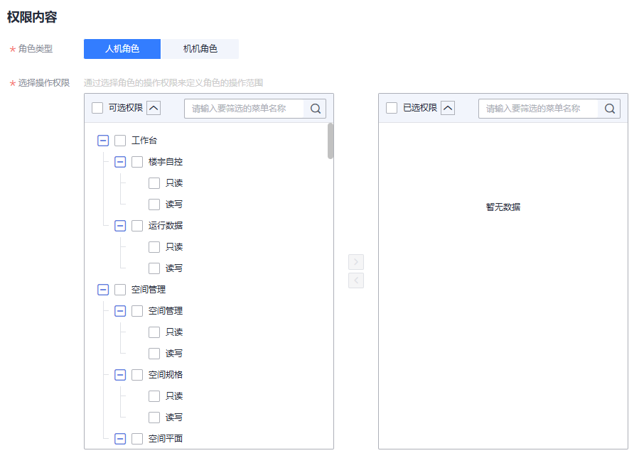Screen dimensions: 639x458
Task: Collapse the 工作台 tree node
Action: click(x=103, y=141)
